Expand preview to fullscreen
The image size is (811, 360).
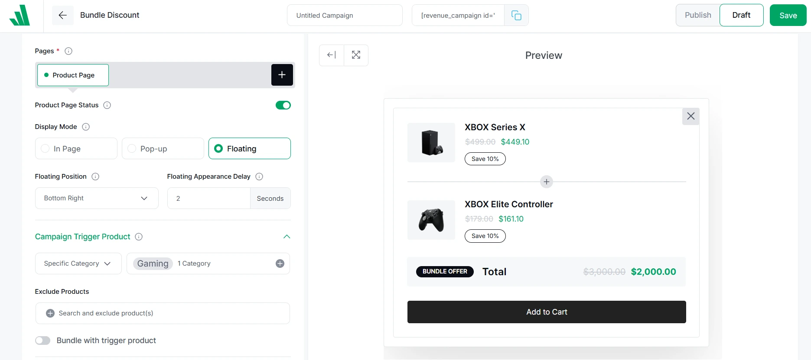(x=356, y=55)
